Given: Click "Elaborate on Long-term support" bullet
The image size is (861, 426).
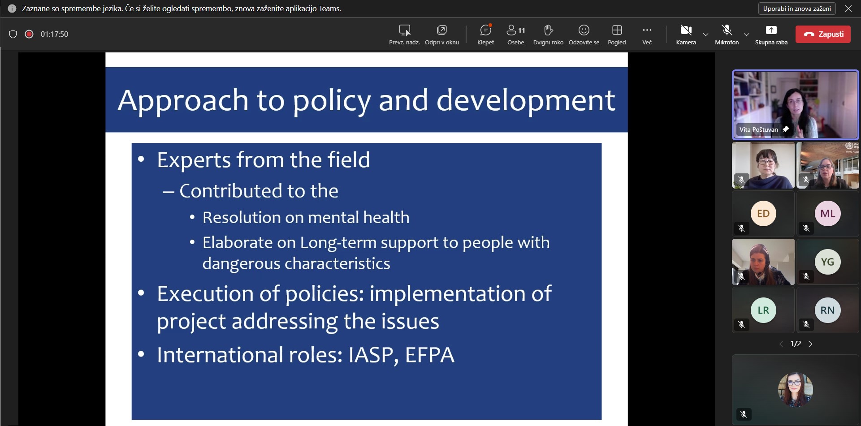Looking at the screenshot, I should point(376,253).
